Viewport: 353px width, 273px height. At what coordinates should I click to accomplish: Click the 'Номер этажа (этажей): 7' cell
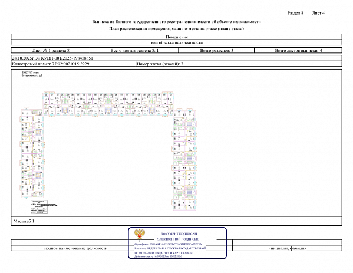click(239, 64)
